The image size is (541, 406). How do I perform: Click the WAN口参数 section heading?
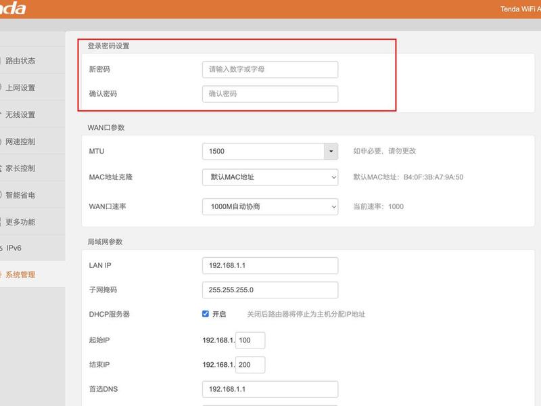[x=106, y=127]
